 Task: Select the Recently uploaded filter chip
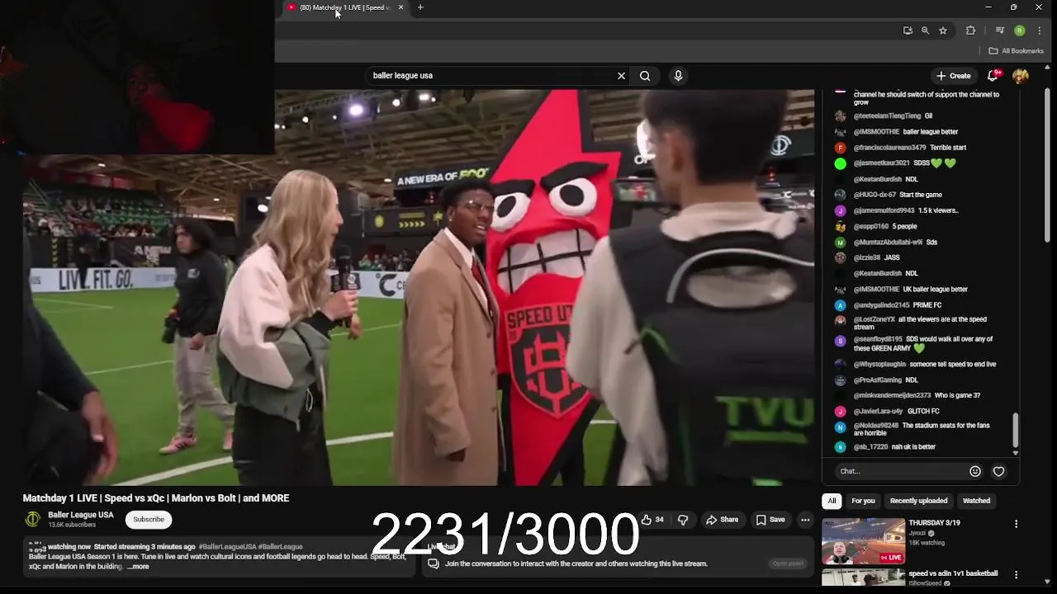coord(918,501)
